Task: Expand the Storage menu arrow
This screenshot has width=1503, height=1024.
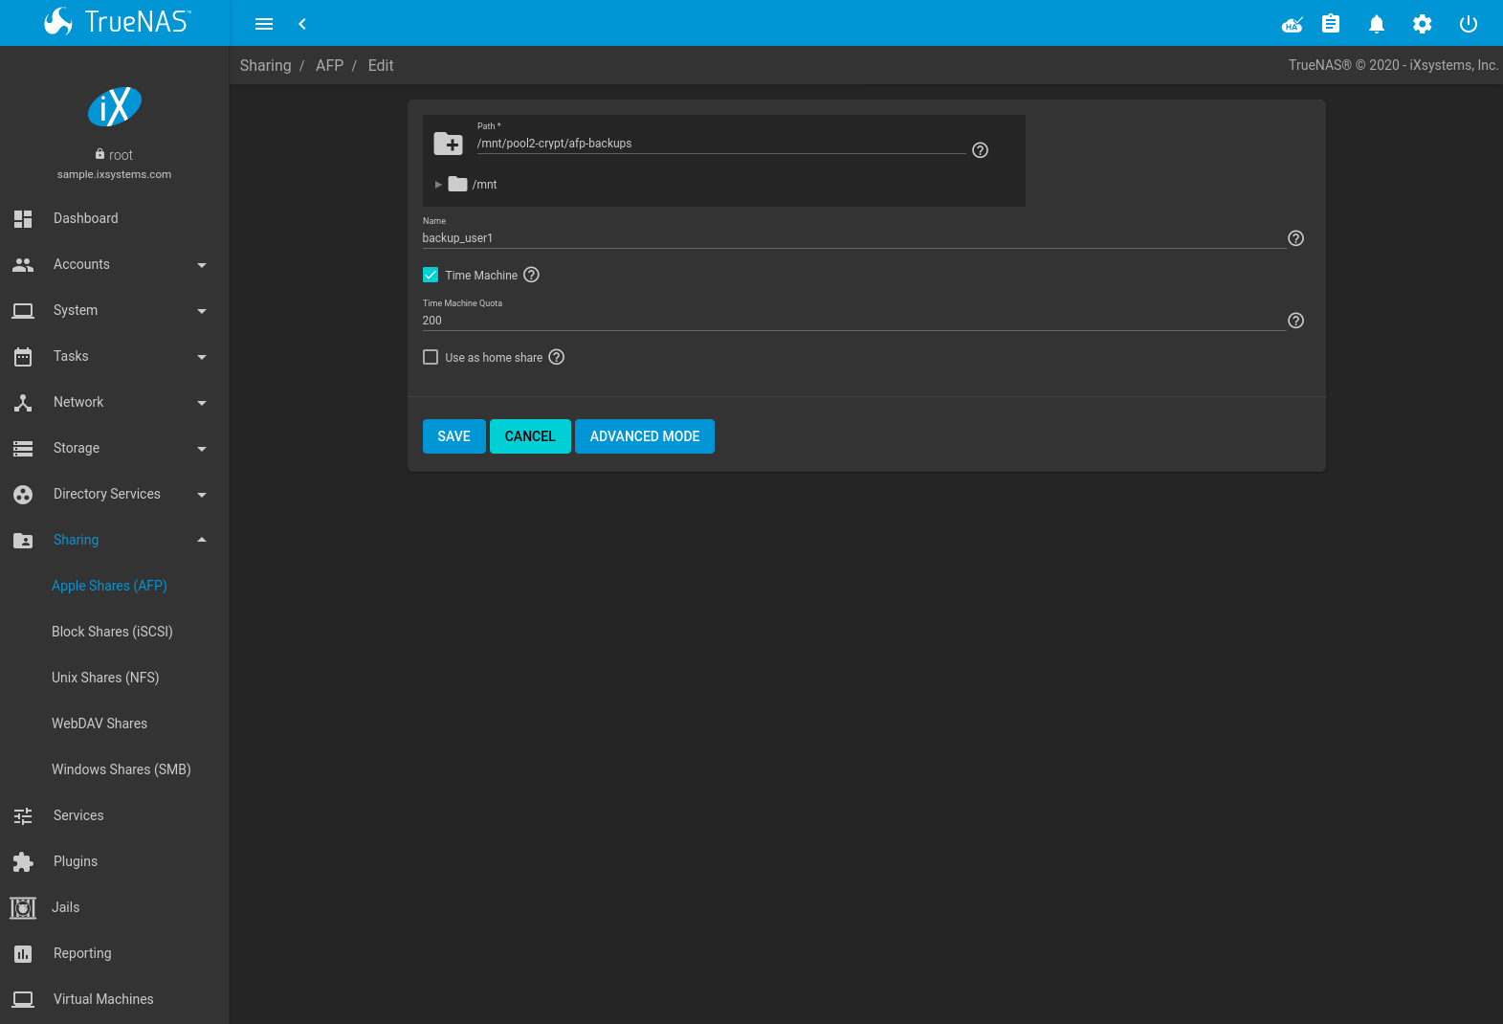Action: pyautogui.click(x=202, y=449)
